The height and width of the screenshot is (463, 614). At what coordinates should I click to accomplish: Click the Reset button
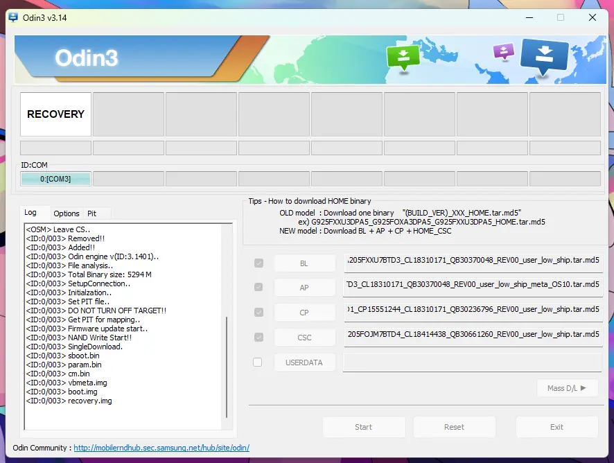click(x=454, y=427)
